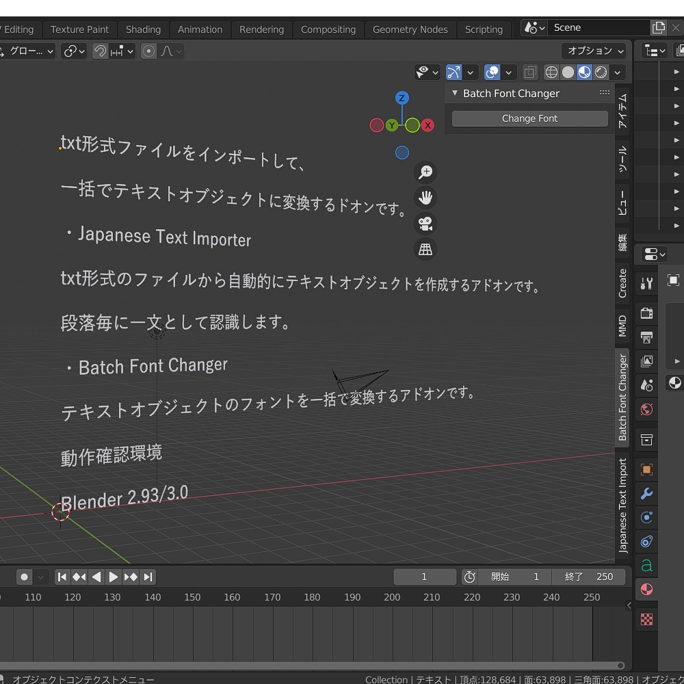Open the Material properties tab

coord(646,589)
